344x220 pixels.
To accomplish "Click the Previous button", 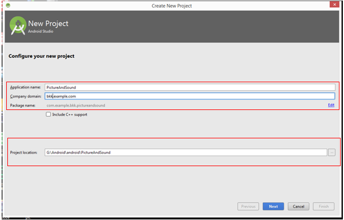I will tap(248, 206).
